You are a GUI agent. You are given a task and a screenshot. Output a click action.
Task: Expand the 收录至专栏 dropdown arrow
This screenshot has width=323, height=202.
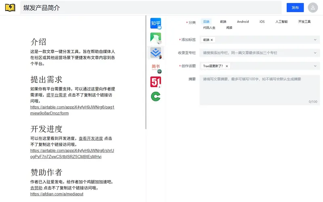pos(315,53)
